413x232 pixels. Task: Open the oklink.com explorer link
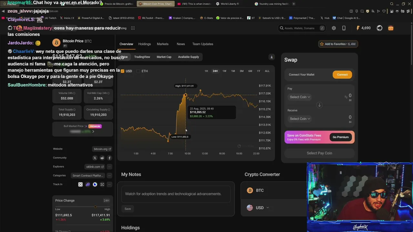click(95, 167)
